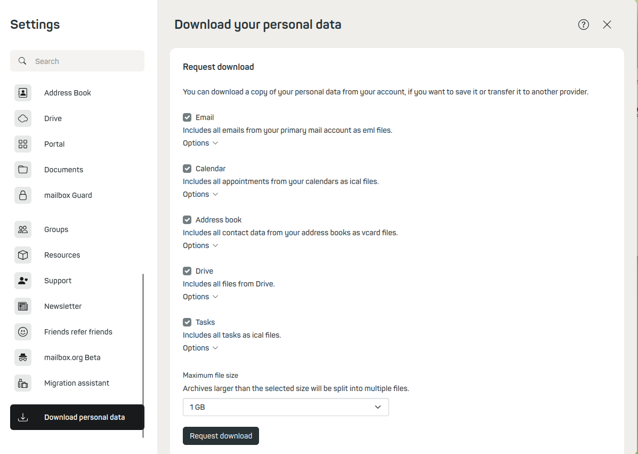Click the sidebar vertical scrollbar
638x454 pixels.
(143, 352)
